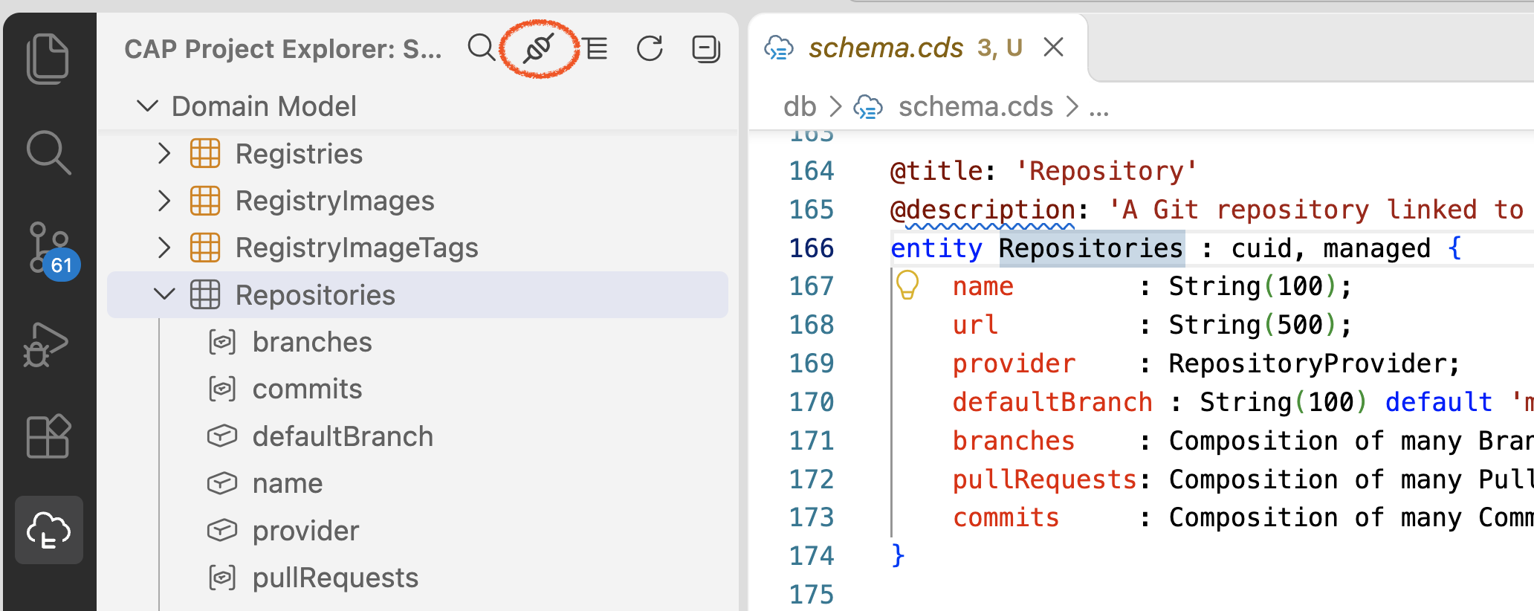Click the list view icon in explorer header
This screenshot has width=1534, height=611.
595,49
